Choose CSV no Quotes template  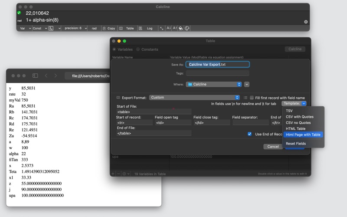298,123
